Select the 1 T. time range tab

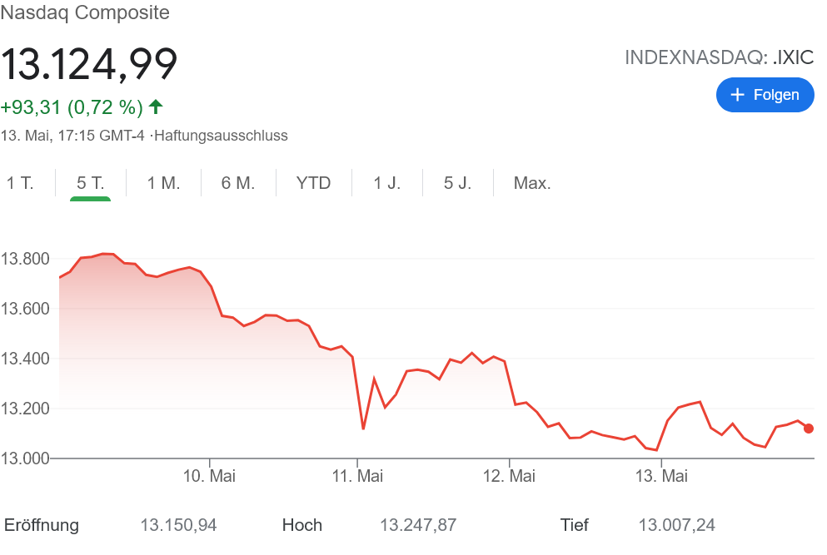point(20,183)
